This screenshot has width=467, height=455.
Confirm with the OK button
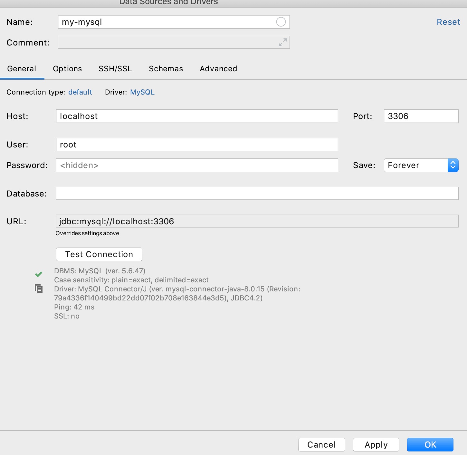coord(430,445)
